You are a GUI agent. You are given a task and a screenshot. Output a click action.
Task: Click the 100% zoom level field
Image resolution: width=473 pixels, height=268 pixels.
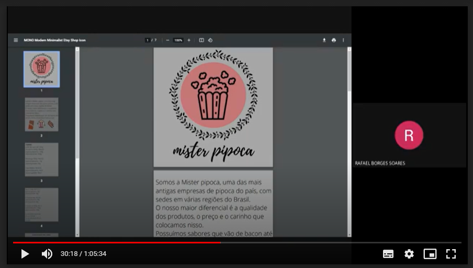pyautogui.click(x=178, y=40)
